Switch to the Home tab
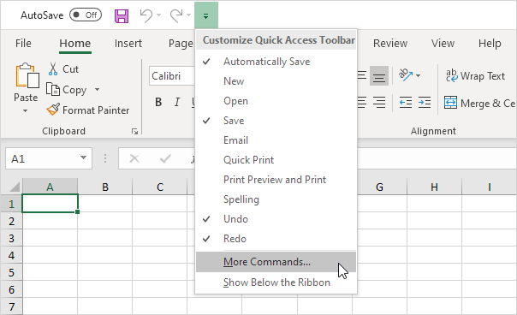Viewport: 517px width, 315px height. (x=74, y=43)
